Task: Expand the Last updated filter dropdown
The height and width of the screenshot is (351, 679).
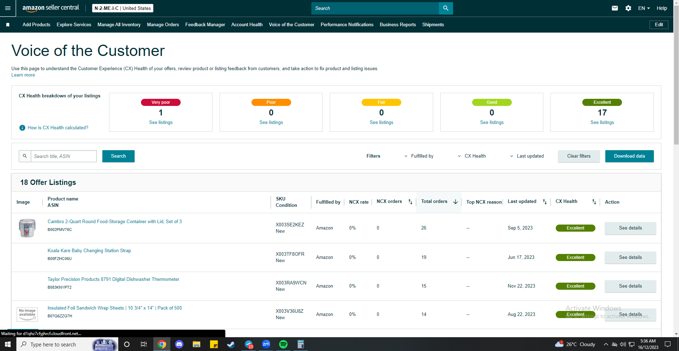Action: coord(527,156)
